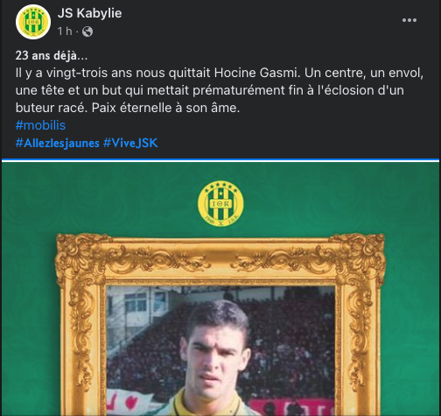Open the JS Kabylie page name link

tap(89, 13)
